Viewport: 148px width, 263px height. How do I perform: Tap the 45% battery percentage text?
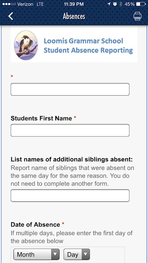coord(130,4)
